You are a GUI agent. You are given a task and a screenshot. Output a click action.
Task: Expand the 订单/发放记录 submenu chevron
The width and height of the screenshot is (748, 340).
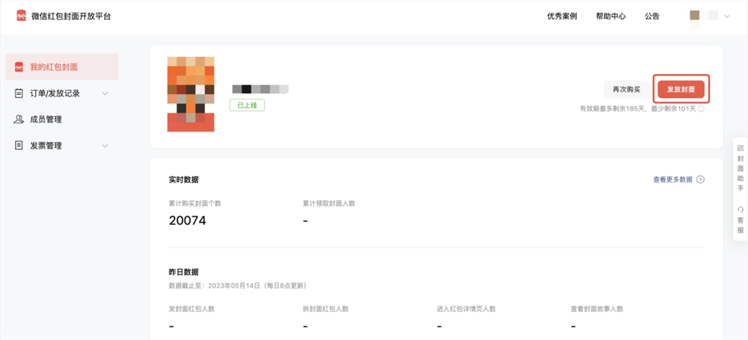(x=105, y=93)
